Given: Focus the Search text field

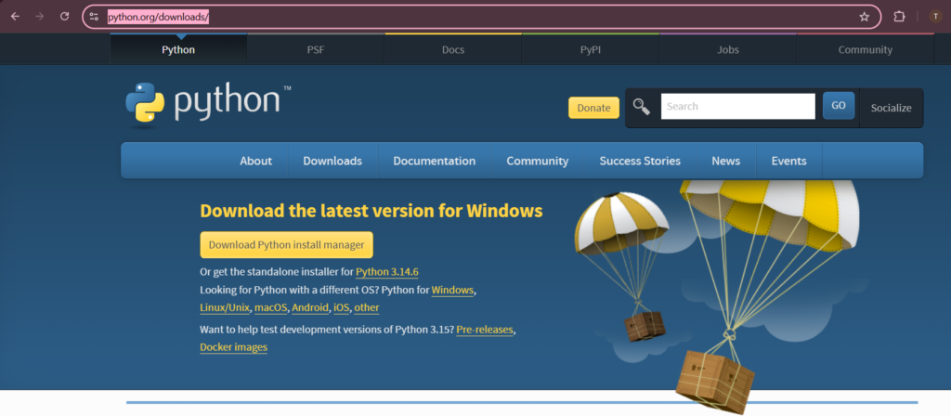Looking at the screenshot, I should tap(737, 106).
